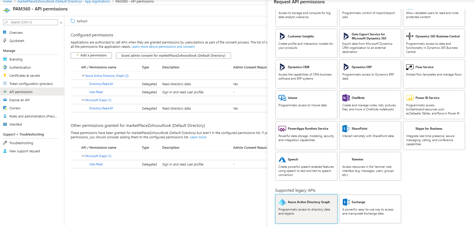The height and width of the screenshot is (226, 475).
Task: Select the Exchange legacy API icon
Action: [346, 202]
